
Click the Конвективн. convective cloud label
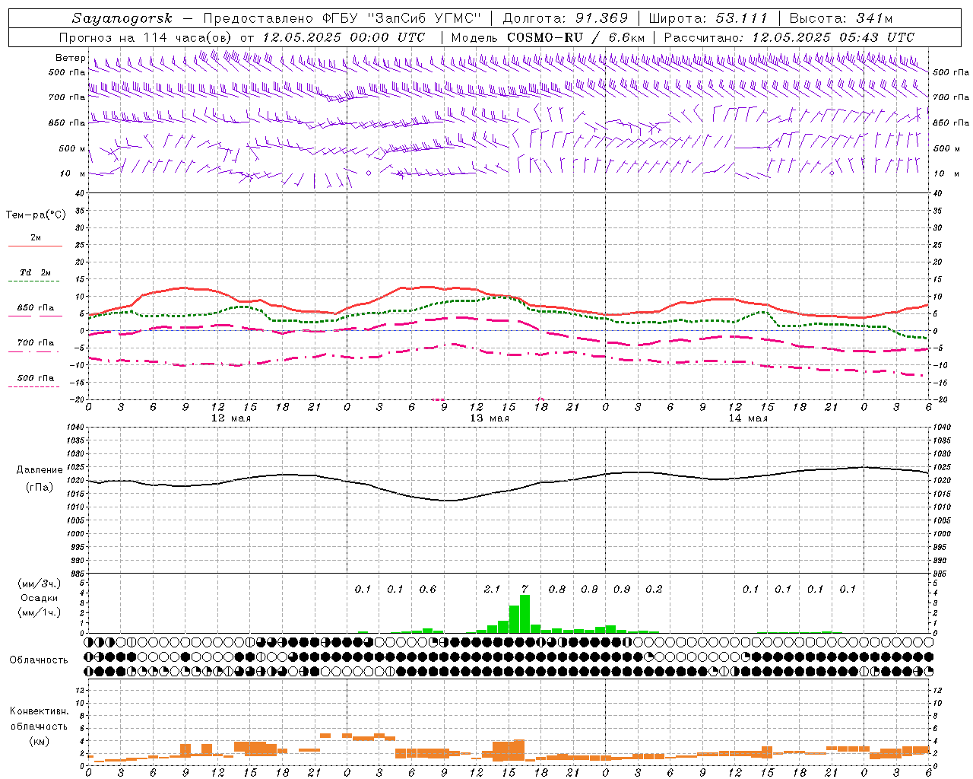coord(39,711)
